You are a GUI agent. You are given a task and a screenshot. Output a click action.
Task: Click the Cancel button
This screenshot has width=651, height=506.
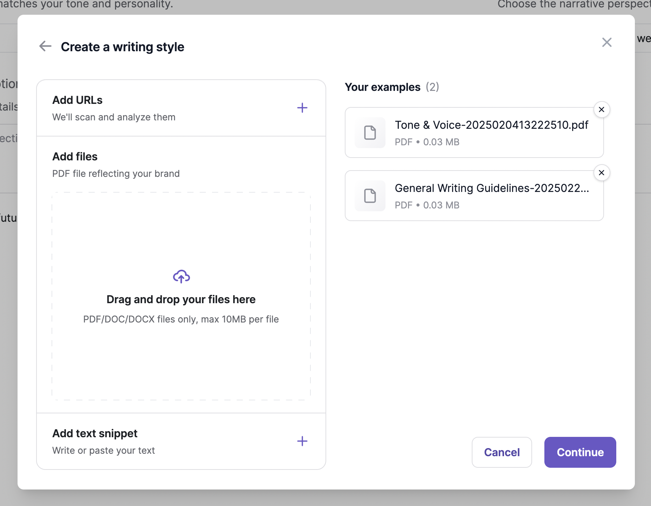tap(502, 452)
